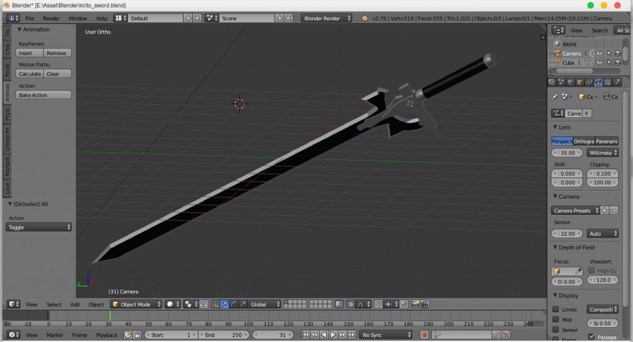Open the Timeline editor type selector

(x=14, y=335)
